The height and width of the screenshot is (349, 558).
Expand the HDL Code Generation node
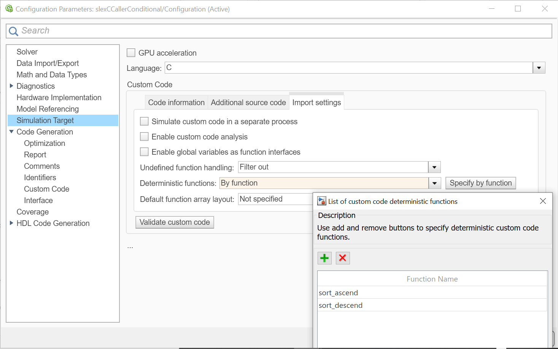pyautogui.click(x=11, y=223)
